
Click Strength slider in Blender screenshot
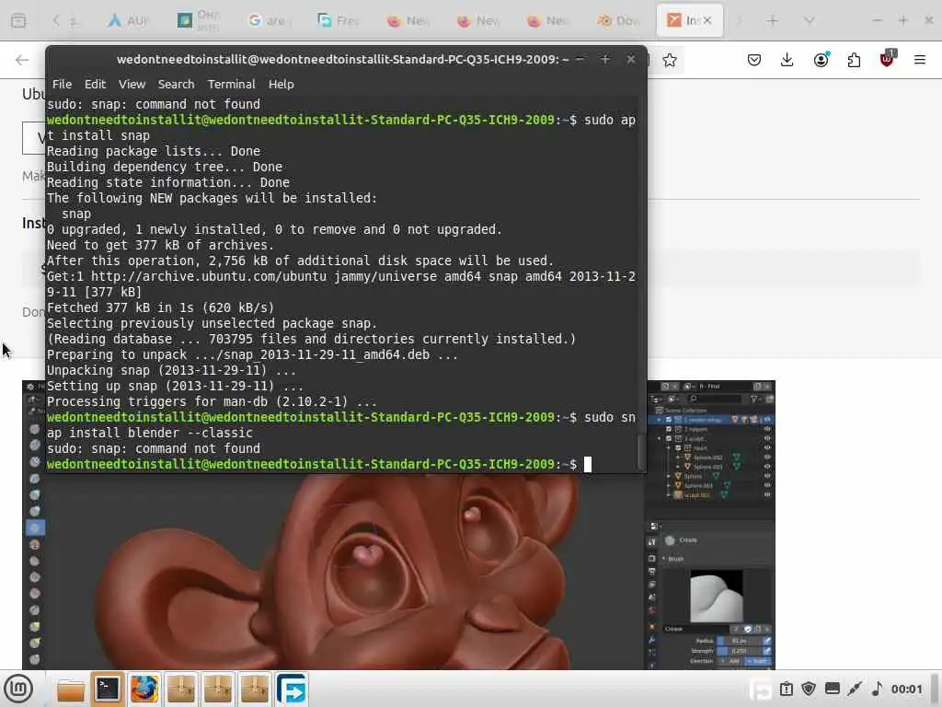[x=739, y=651]
